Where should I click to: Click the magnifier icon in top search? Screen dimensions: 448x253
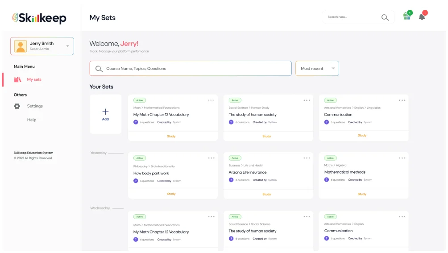click(x=385, y=17)
